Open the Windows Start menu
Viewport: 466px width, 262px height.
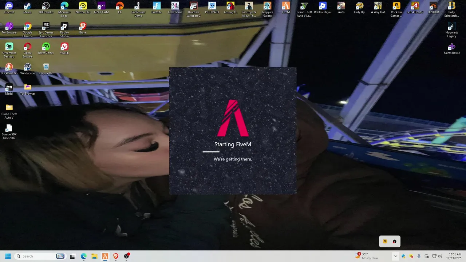(8, 256)
